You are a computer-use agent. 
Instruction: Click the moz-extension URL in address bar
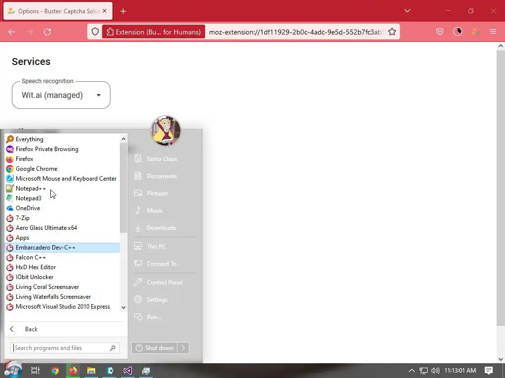click(295, 32)
